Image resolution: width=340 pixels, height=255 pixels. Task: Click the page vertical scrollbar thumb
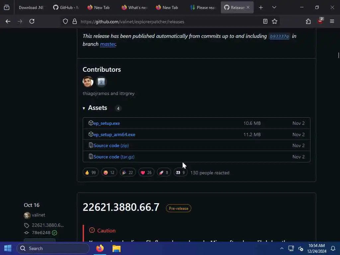coord(338,55)
